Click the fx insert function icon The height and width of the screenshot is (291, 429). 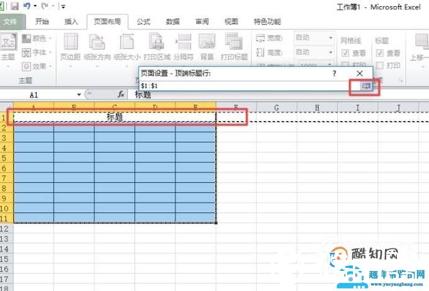click(121, 95)
